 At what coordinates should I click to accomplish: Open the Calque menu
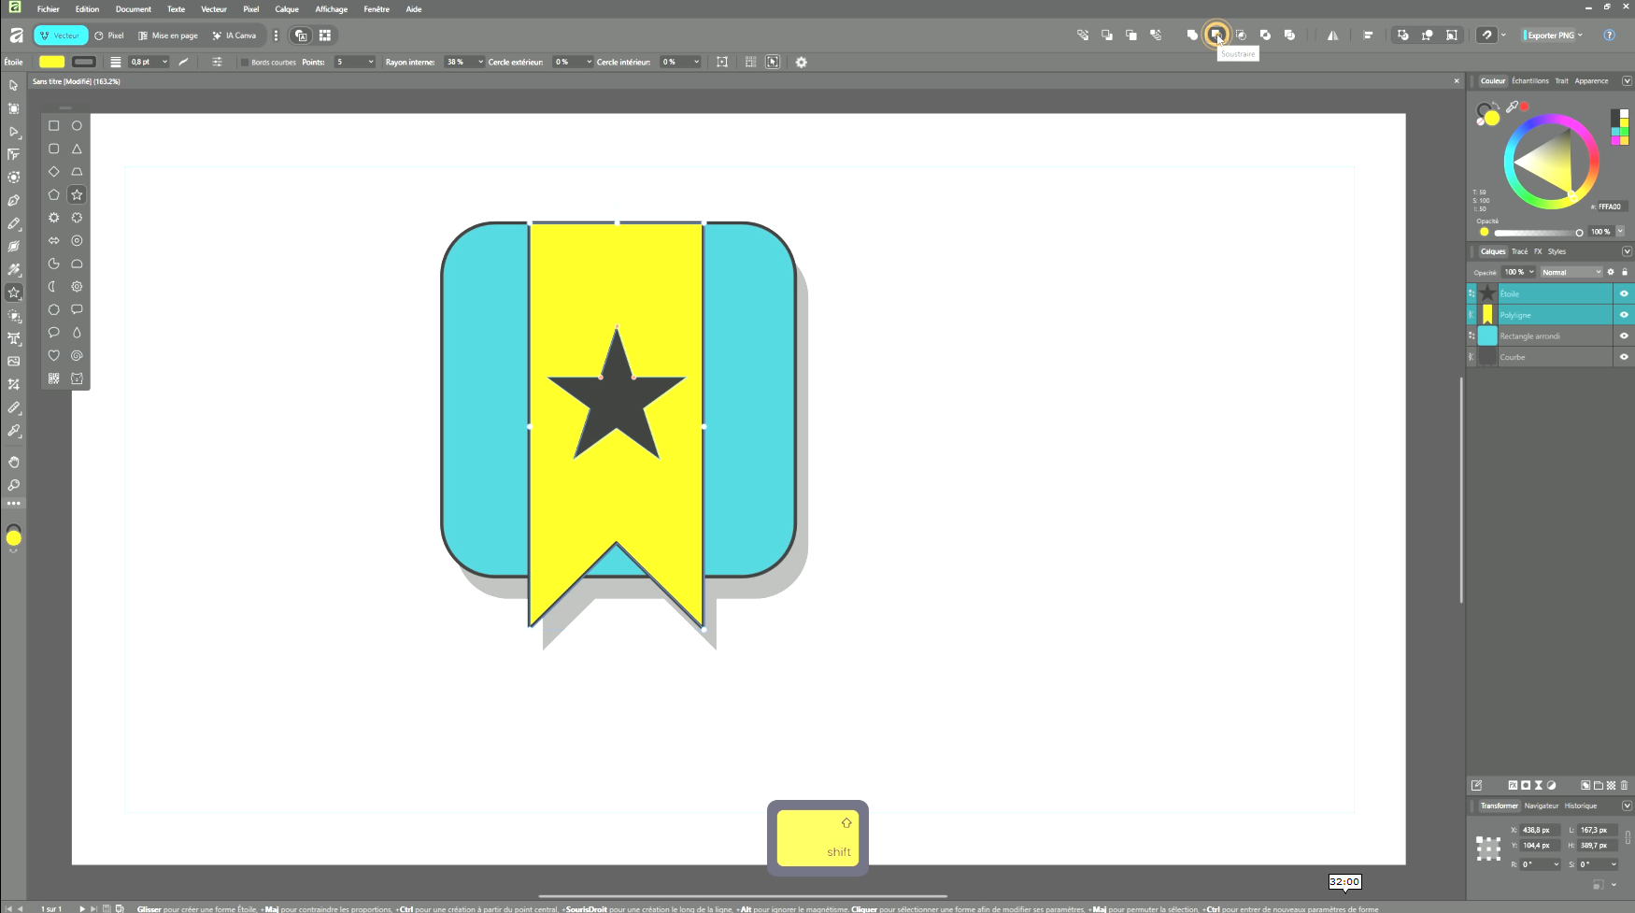(287, 9)
